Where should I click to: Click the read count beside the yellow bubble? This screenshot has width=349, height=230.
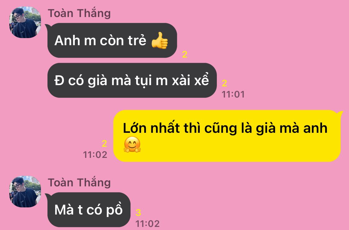click(104, 144)
